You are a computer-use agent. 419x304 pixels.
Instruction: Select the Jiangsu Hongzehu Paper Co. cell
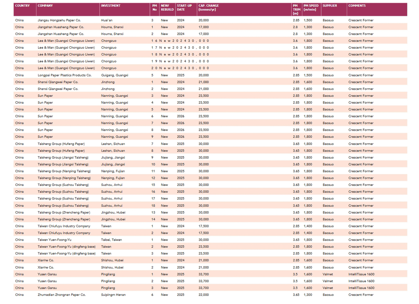tap(59, 20)
